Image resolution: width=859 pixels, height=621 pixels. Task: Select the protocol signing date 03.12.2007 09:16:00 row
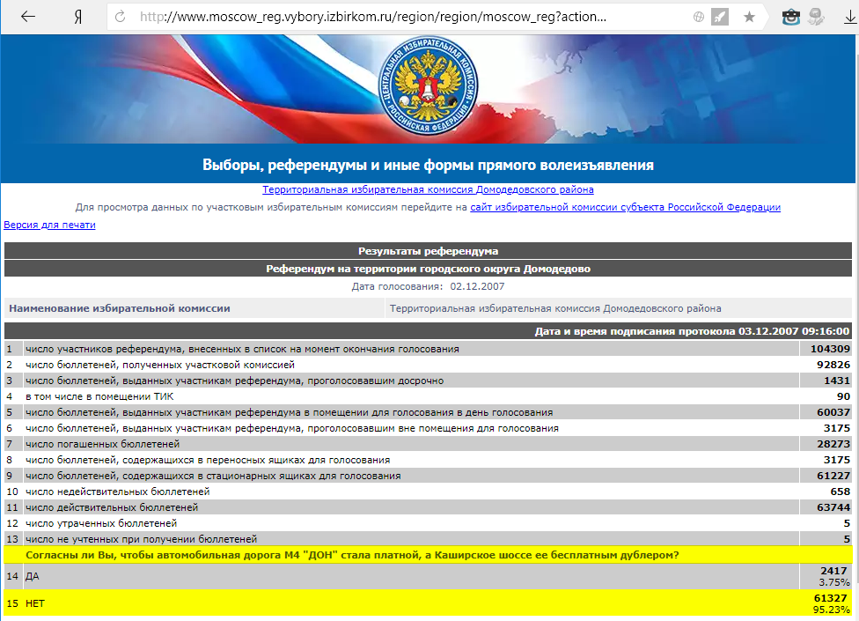(428, 331)
